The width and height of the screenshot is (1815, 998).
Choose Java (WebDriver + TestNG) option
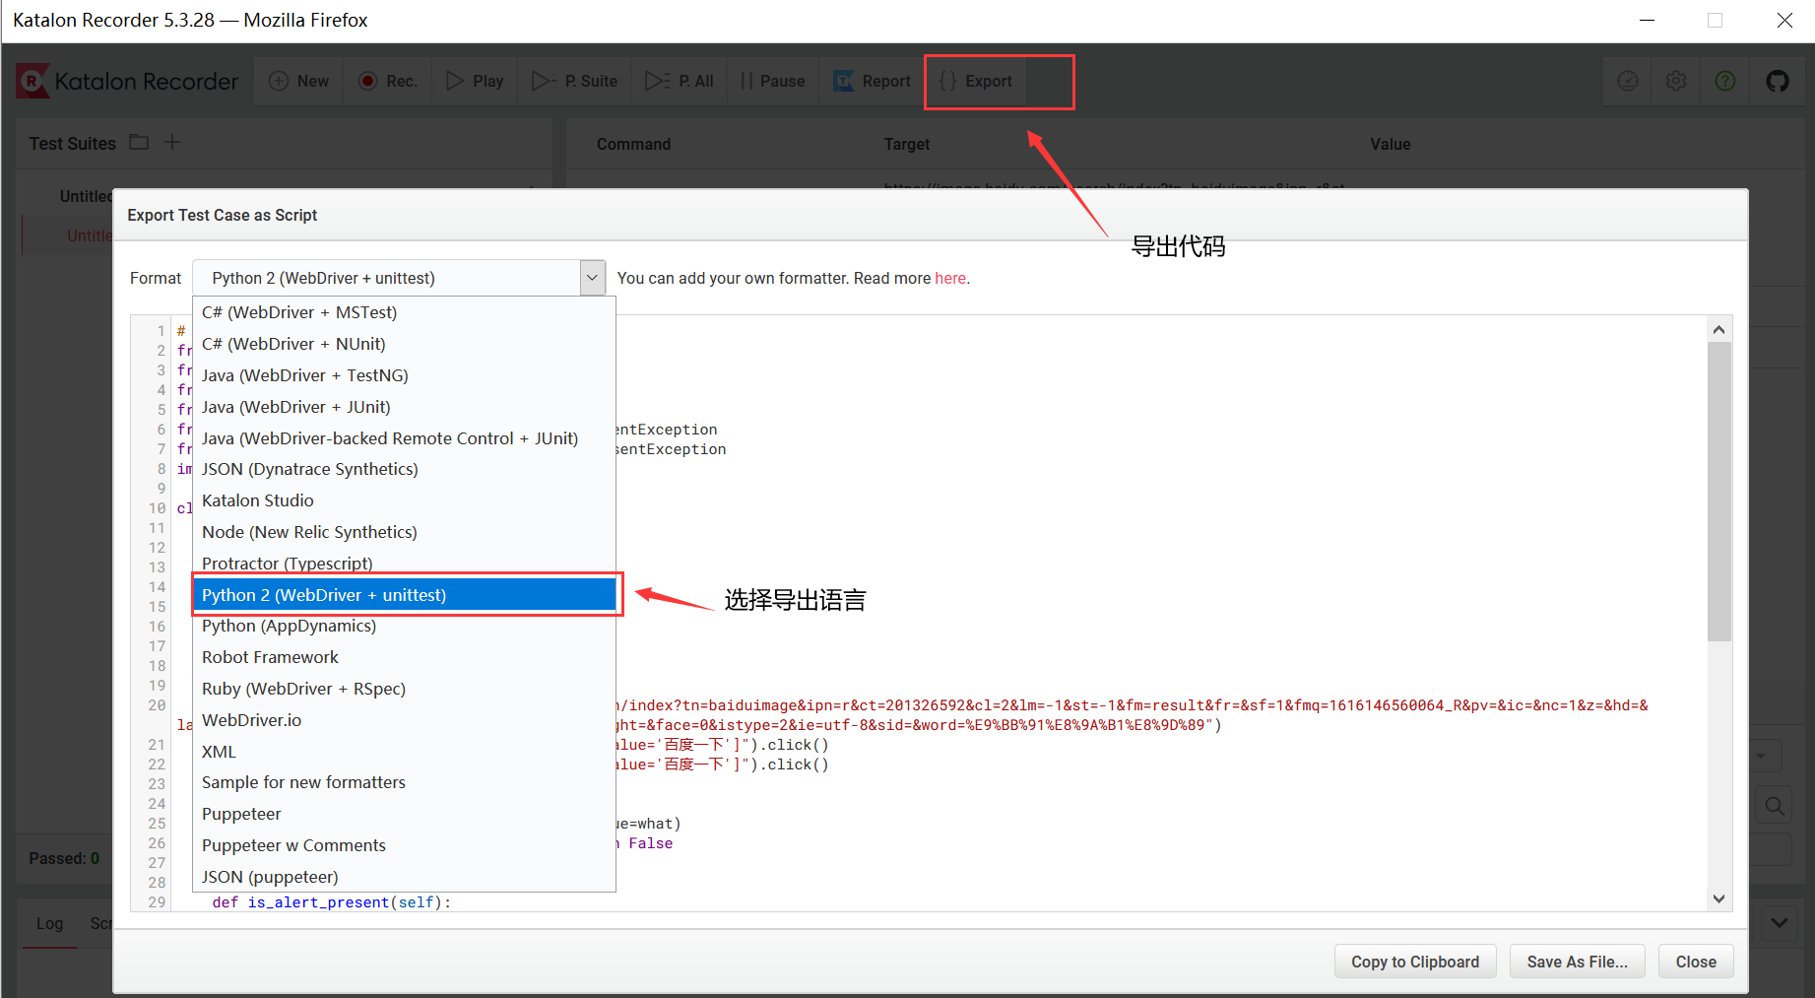(x=404, y=375)
